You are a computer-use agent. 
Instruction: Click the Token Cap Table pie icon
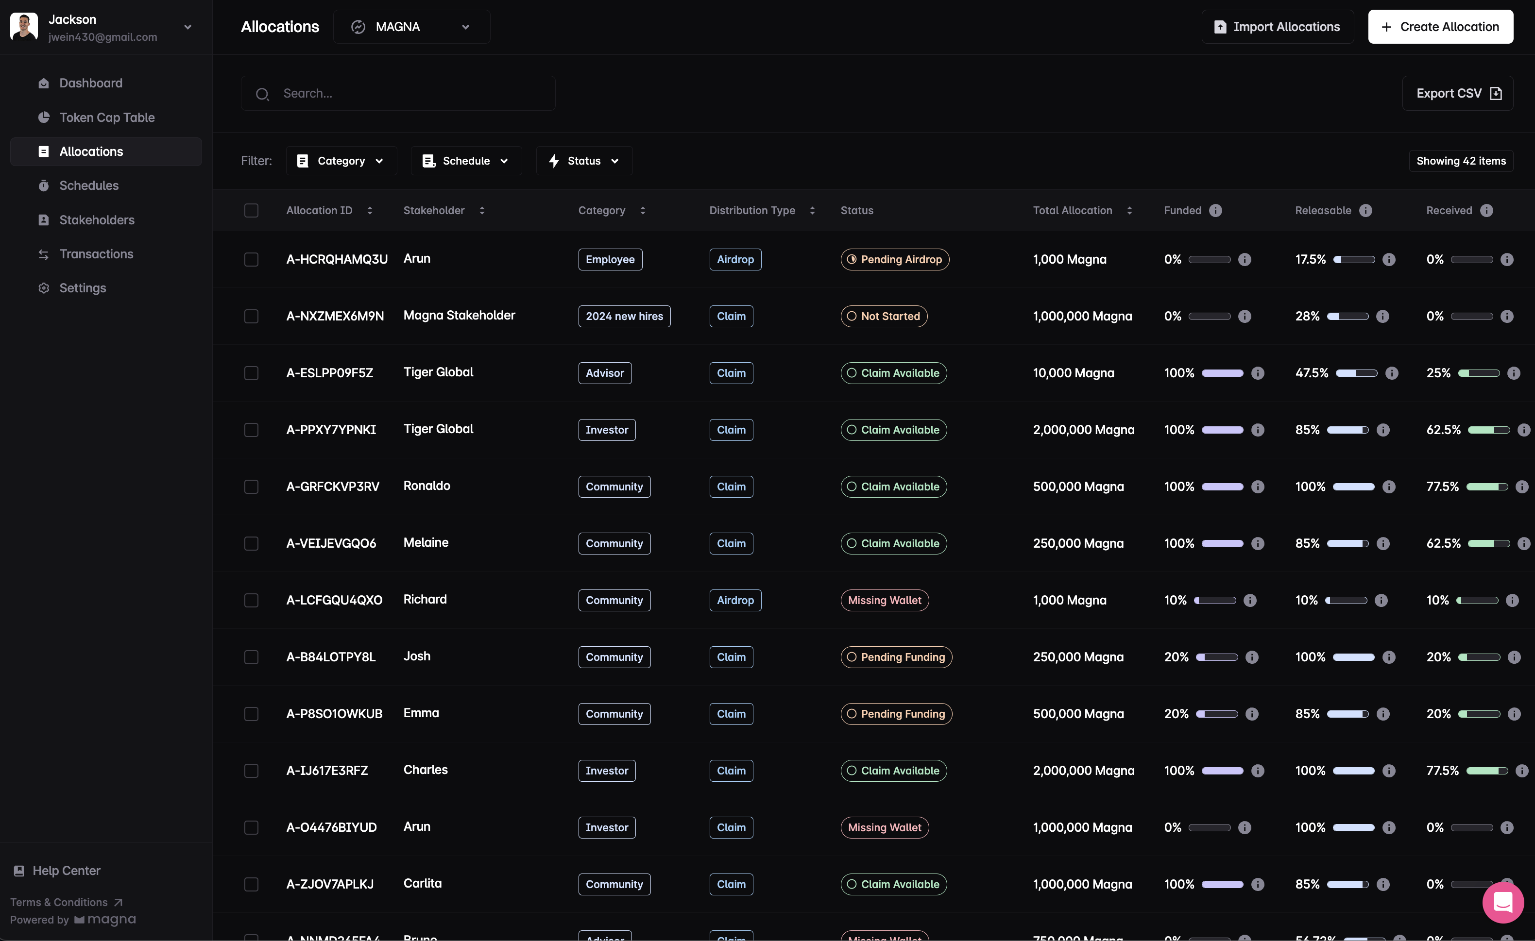[44, 117]
